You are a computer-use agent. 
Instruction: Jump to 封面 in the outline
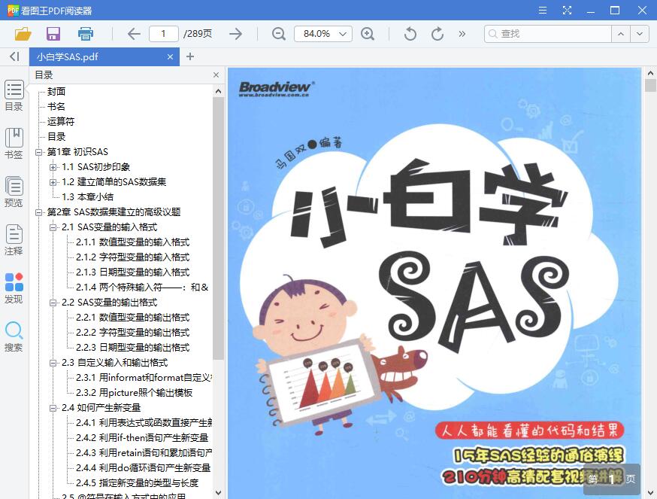56,92
